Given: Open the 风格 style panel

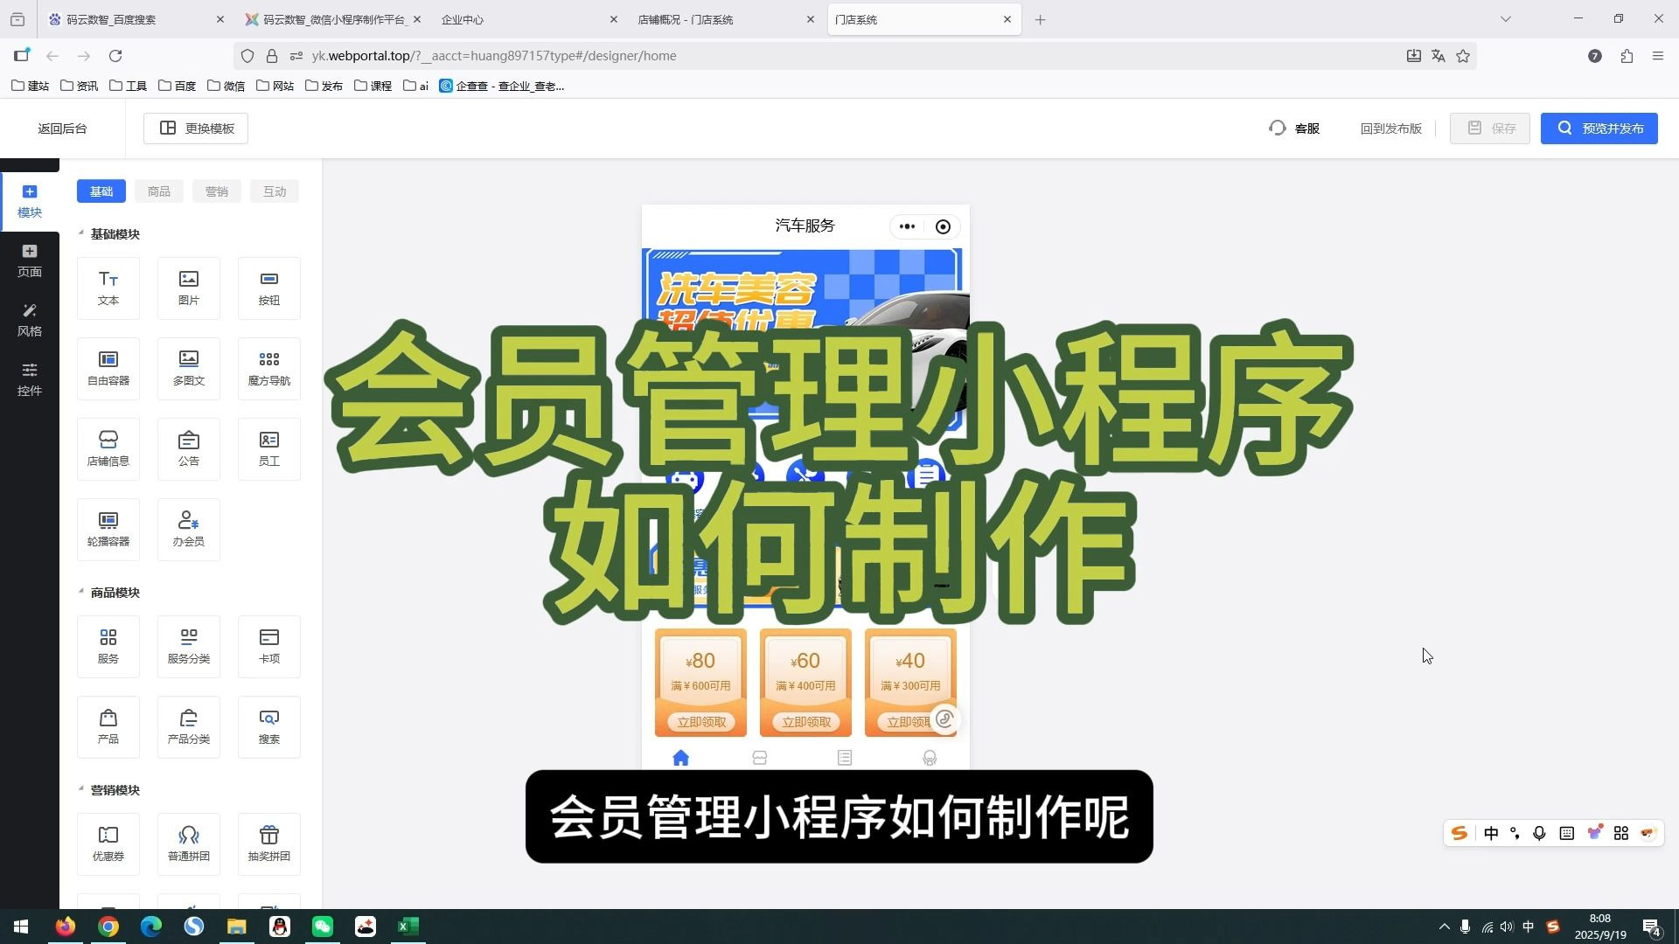Looking at the screenshot, I should [29, 319].
